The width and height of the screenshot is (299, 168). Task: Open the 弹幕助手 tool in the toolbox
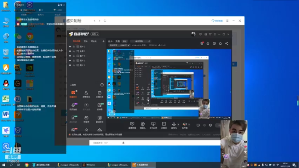(x=73, y=94)
